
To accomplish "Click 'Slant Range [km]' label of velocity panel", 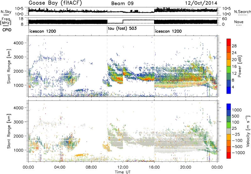I will tap(9, 131).
